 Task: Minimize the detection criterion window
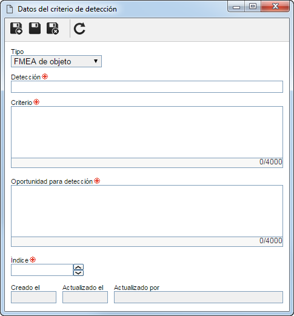tap(236, 7)
